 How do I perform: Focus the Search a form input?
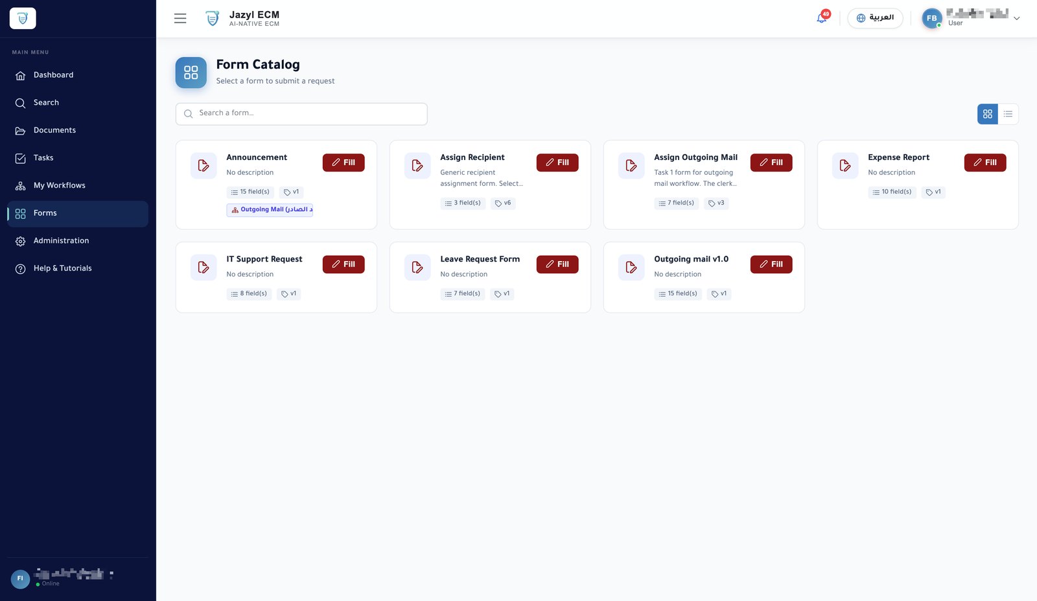pyautogui.click(x=301, y=114)
